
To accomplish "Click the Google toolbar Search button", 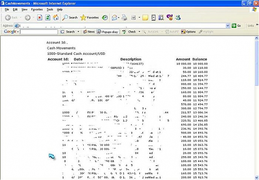I will (x=68, y=32).
